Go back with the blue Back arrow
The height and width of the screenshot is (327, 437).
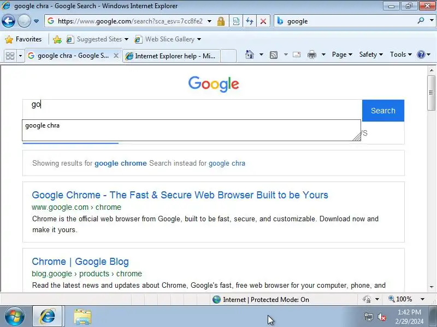[x=8, y=21]
